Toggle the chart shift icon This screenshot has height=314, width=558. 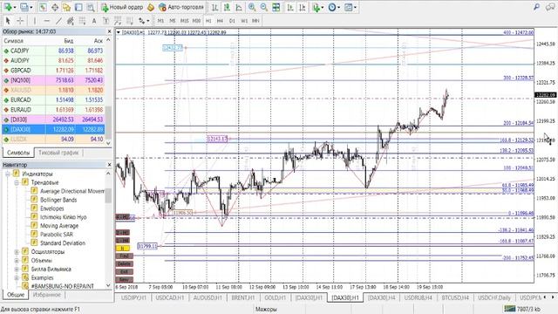[x=303, y=7]
